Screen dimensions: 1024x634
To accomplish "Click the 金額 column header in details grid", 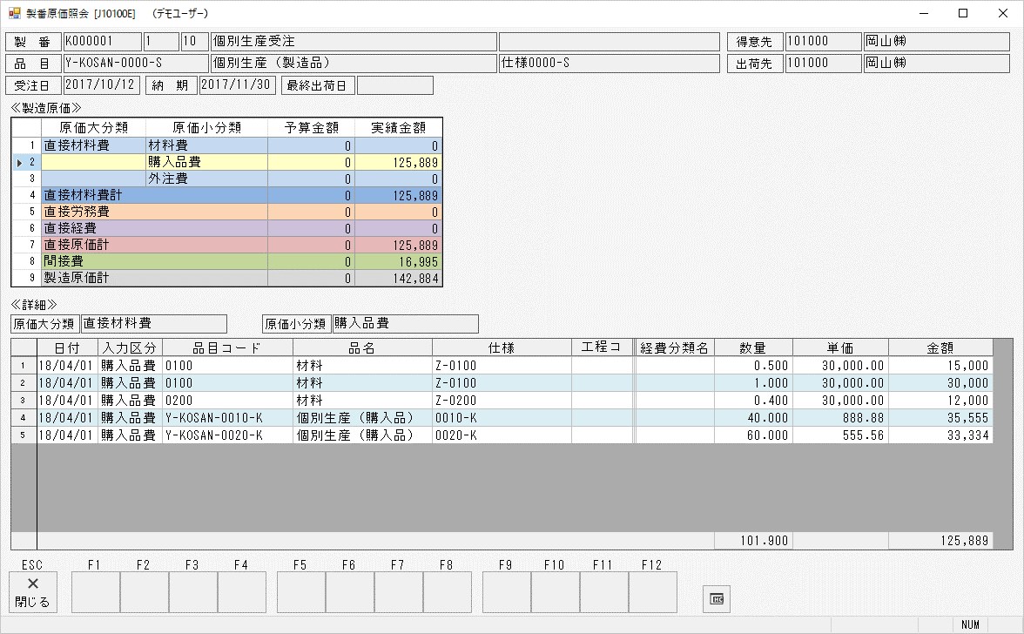I will [x=940, y=347].
